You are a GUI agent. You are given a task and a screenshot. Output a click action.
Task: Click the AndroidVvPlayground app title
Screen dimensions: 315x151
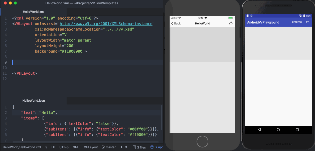(x=263, y=22)
